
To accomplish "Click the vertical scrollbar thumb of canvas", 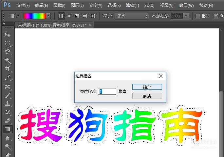I will [x=221, y=124].
